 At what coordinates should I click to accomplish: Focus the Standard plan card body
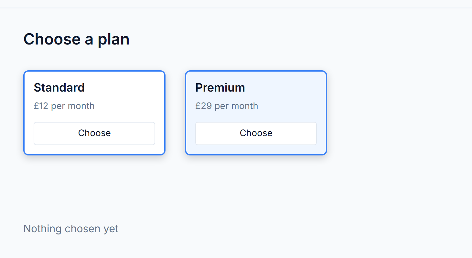(94, 113)
